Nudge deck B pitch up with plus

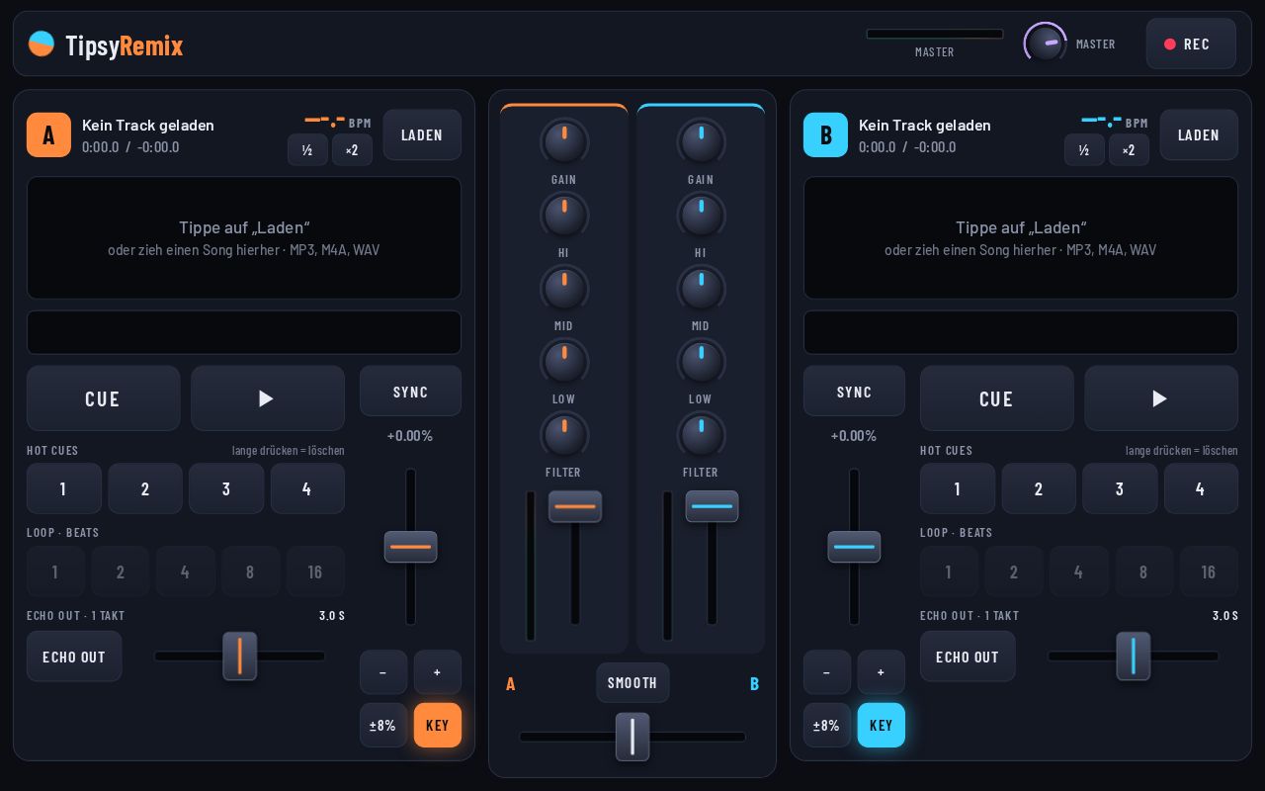[x=882, y=672]
